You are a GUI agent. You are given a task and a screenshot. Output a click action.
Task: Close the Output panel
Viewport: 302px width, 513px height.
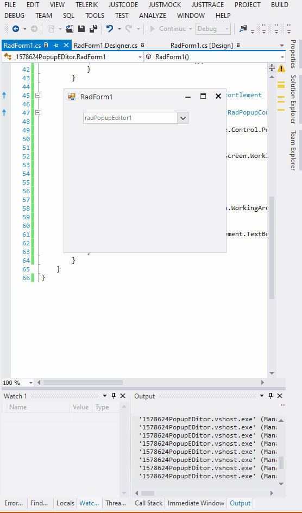click(x=280, y=396)
